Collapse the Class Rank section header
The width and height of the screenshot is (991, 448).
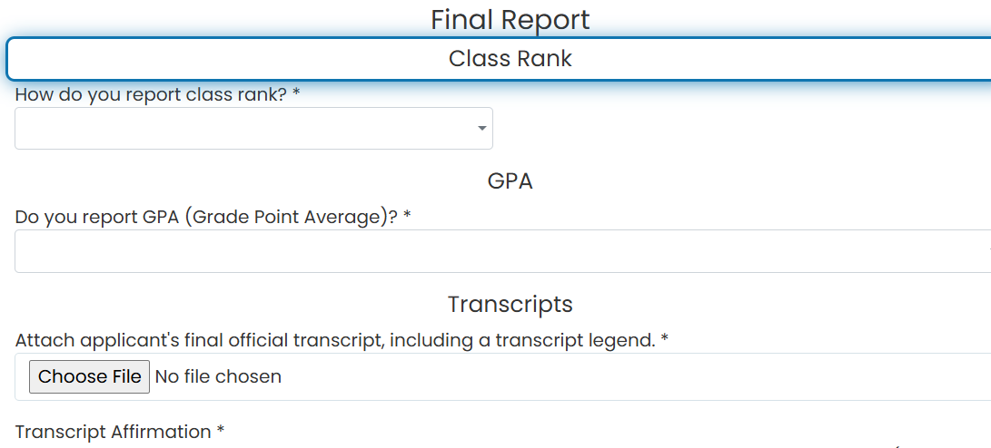[x=499, y=59]
